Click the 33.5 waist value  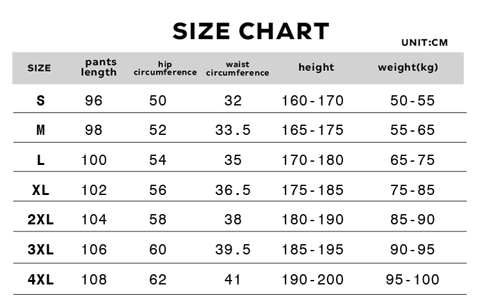(x=233, y=130)
